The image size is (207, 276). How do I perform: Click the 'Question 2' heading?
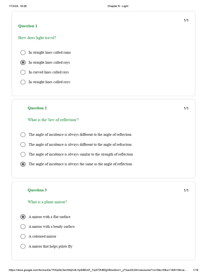(37, 108)
